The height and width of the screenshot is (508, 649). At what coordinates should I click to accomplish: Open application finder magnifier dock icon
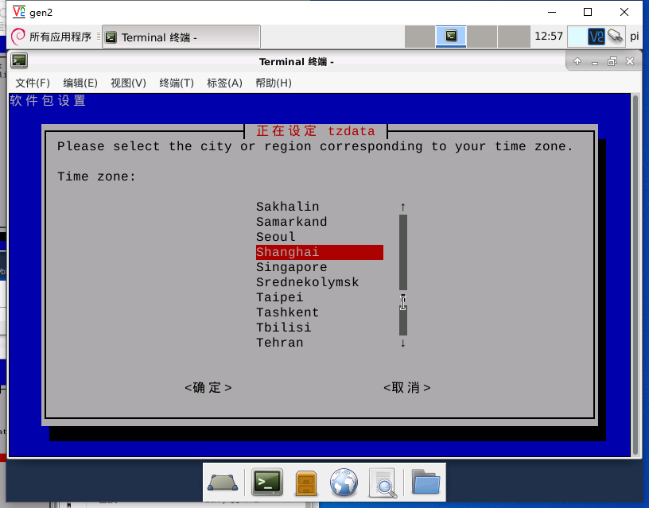coord(383,483)
